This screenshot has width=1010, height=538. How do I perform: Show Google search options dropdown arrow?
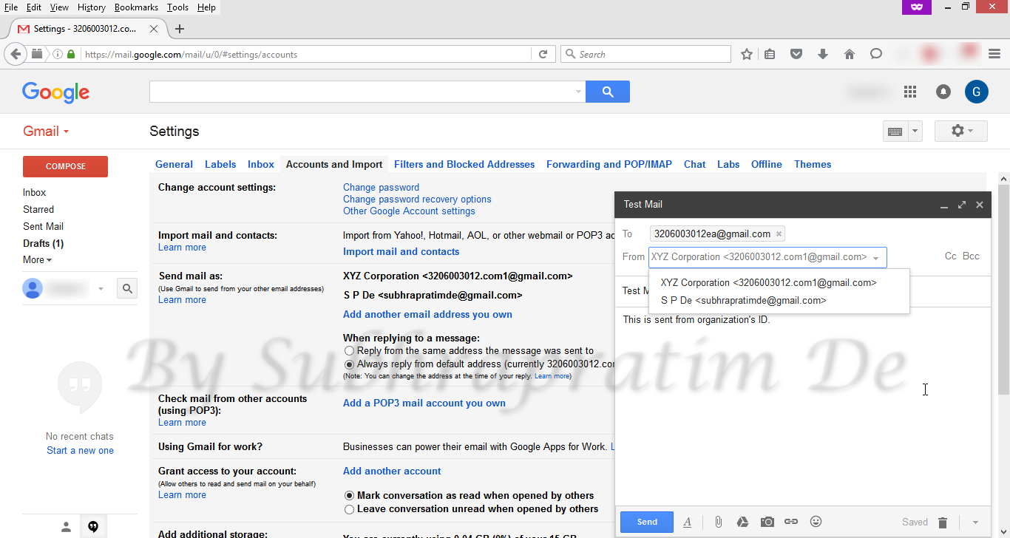tap(578, 92)
